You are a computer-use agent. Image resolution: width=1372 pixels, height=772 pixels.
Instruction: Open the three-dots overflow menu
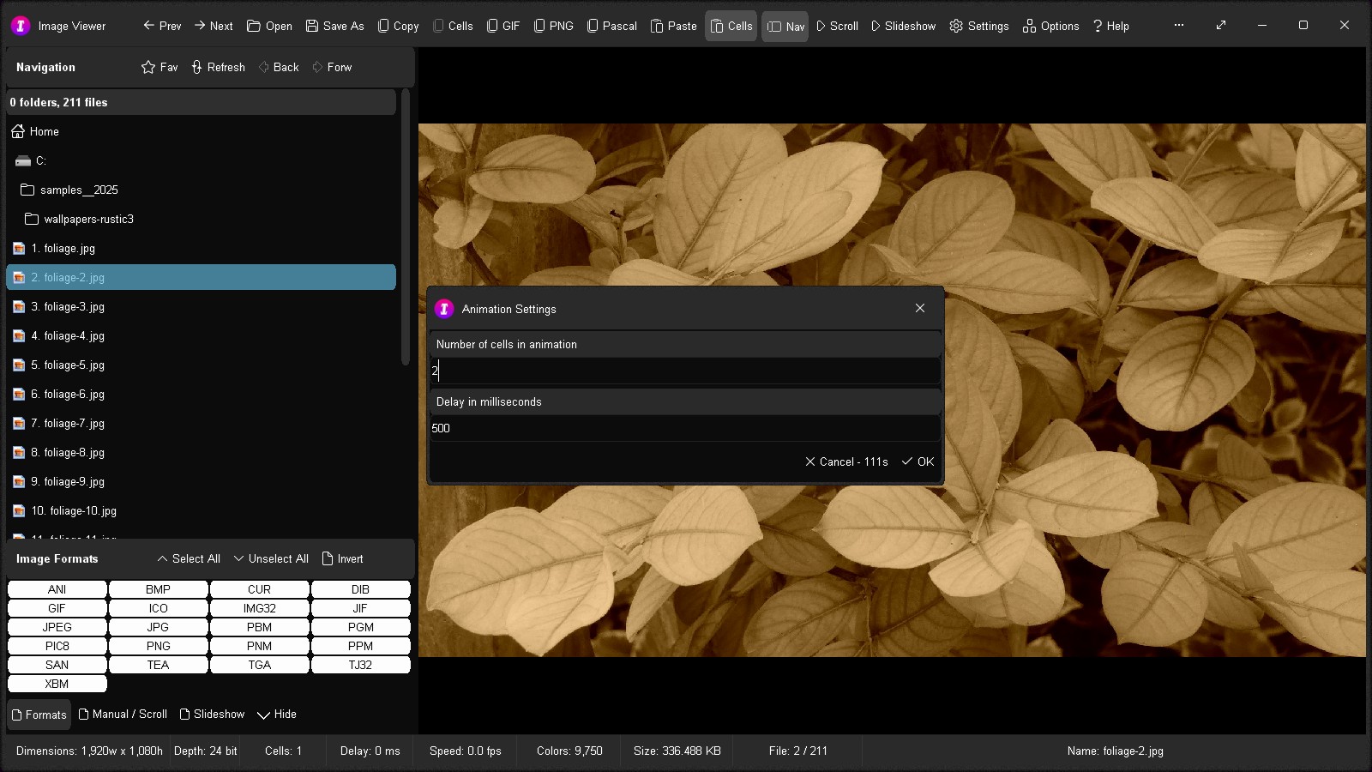click(x=1179, y=26)
